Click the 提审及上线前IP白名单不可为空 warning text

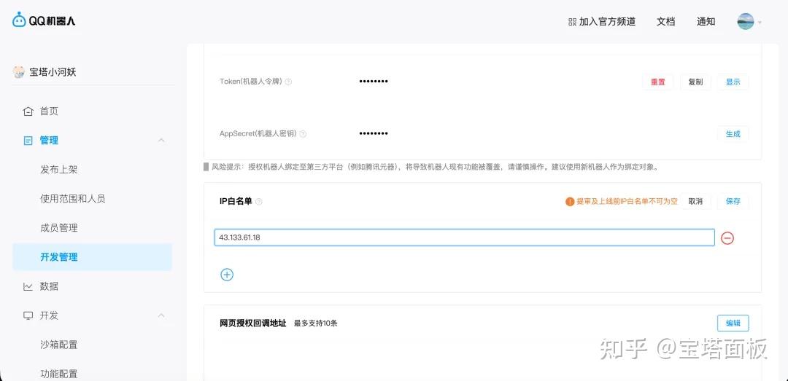627,201
